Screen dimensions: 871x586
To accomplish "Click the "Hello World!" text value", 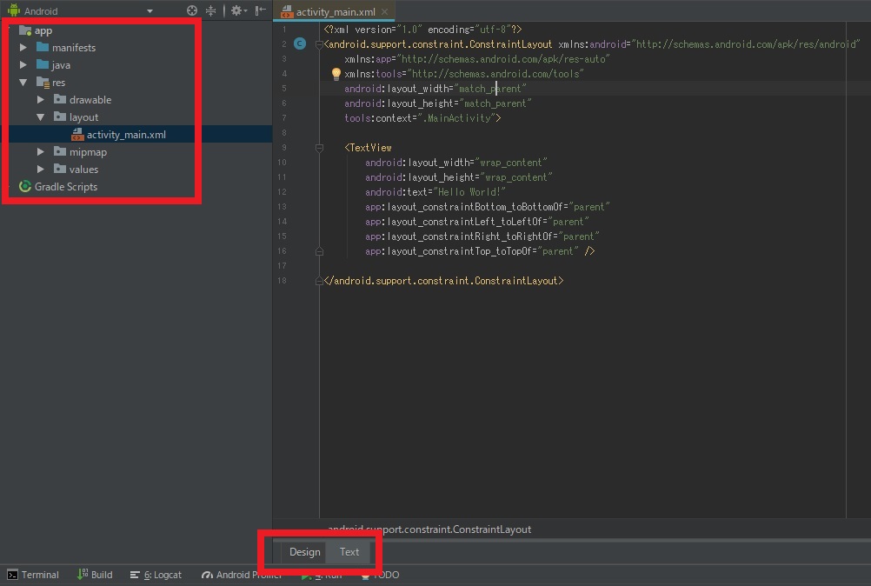I will 469,192.
